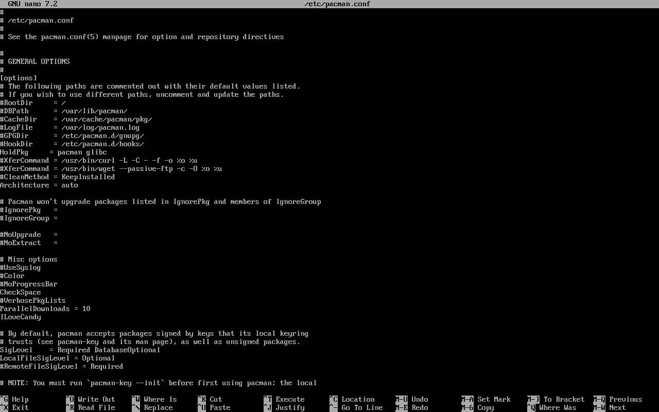Click the # Misc options comment
The height and width of the screenshot is (412, 659).
pos(29,259)
